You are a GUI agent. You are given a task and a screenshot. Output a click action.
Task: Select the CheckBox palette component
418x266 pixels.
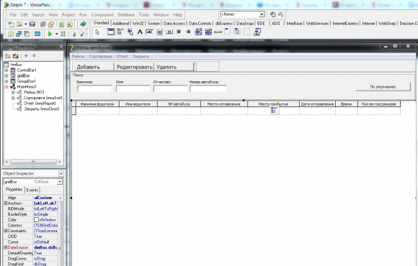coord(179,32)
